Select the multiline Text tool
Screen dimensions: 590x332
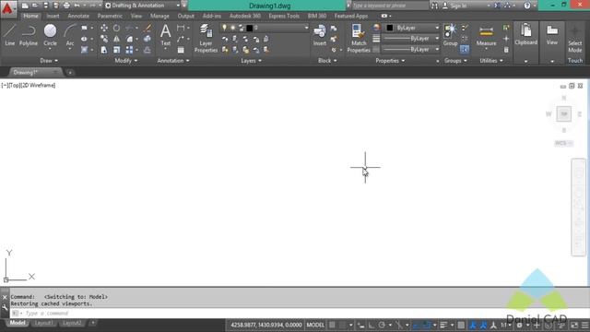click(166, 35)
